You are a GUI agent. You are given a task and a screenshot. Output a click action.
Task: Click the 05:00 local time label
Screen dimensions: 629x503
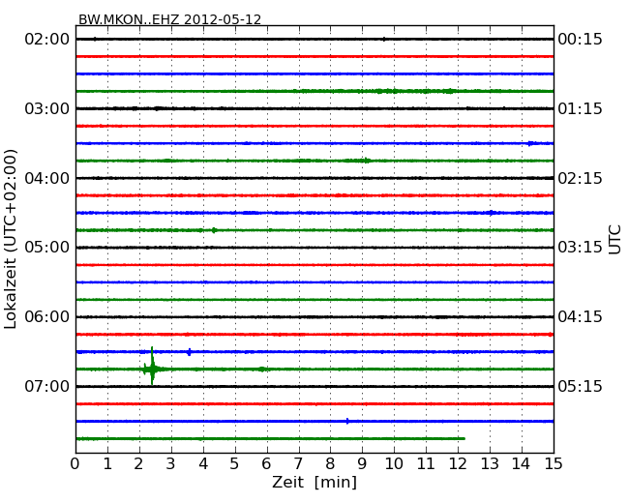pos(47,247)
